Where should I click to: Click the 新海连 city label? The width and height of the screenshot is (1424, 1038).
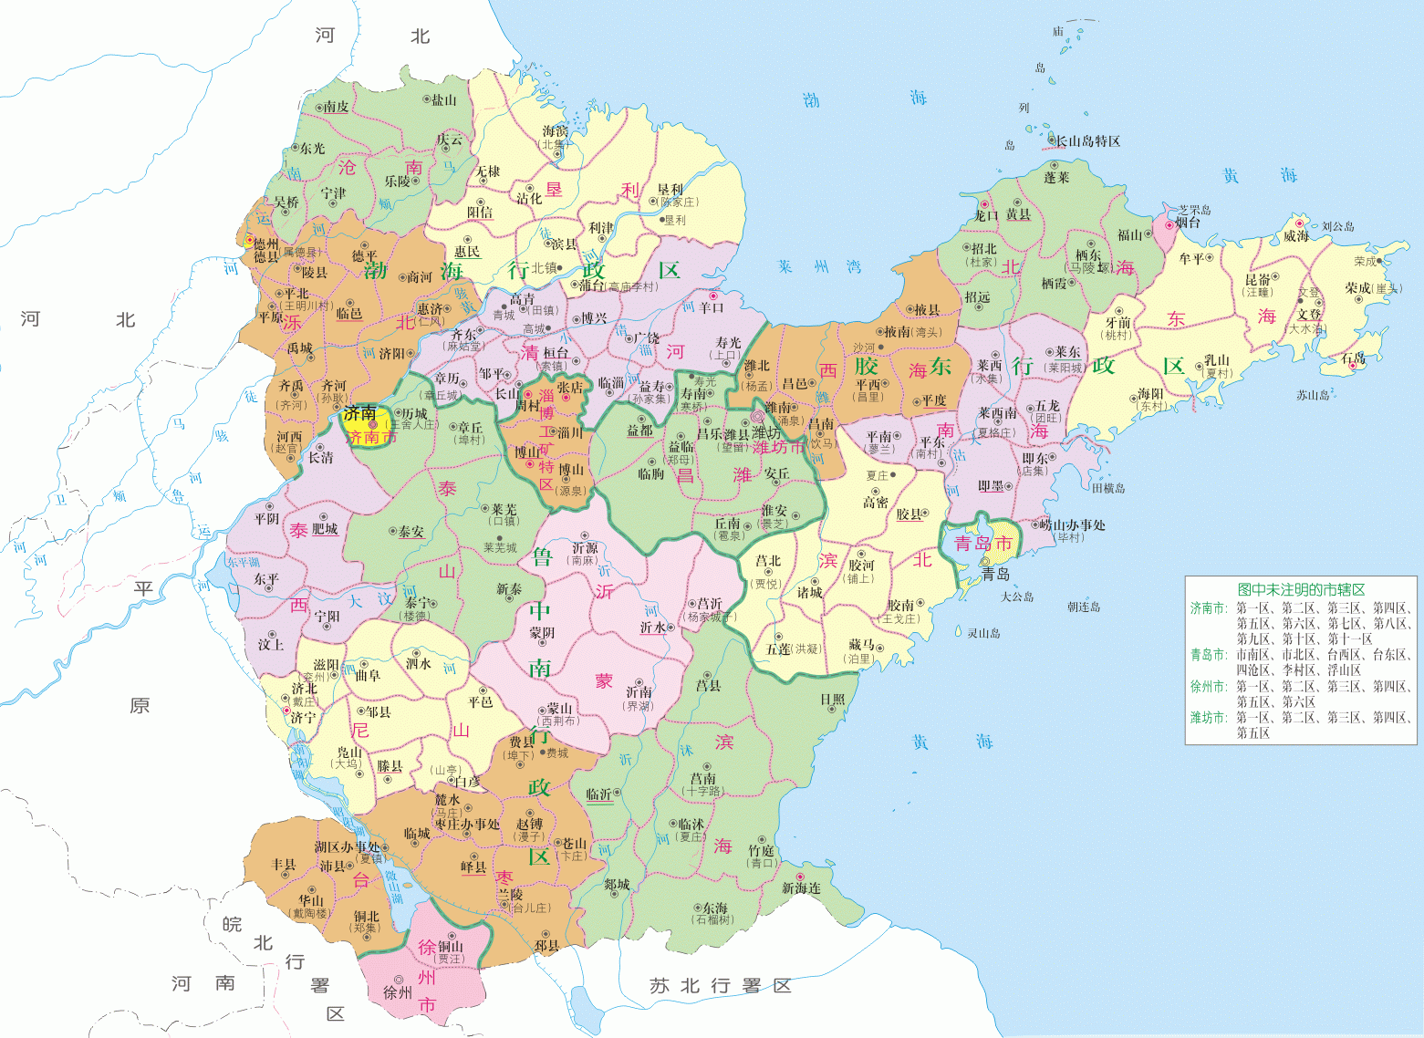click(x=801, y=888)
